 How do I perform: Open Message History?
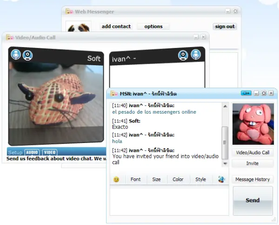tap(252, 179)
